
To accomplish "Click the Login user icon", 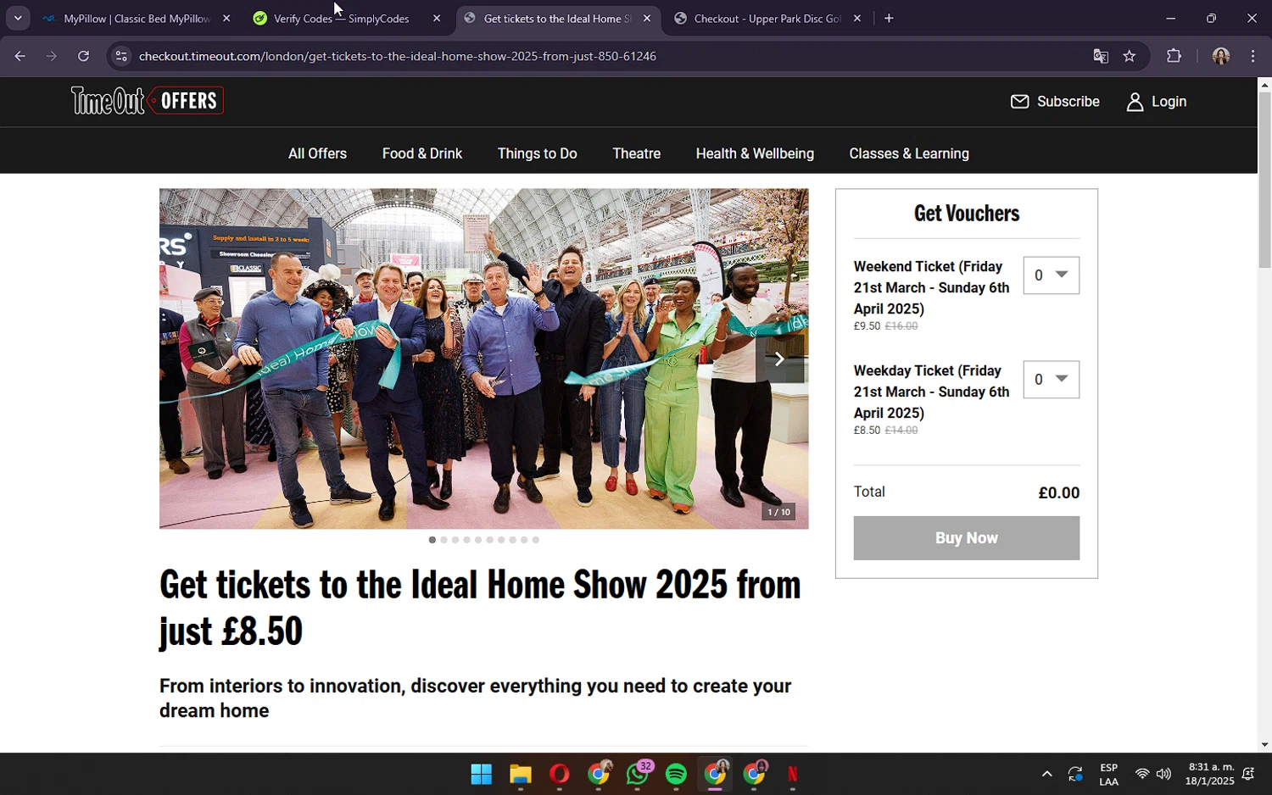I will 1135,102.
